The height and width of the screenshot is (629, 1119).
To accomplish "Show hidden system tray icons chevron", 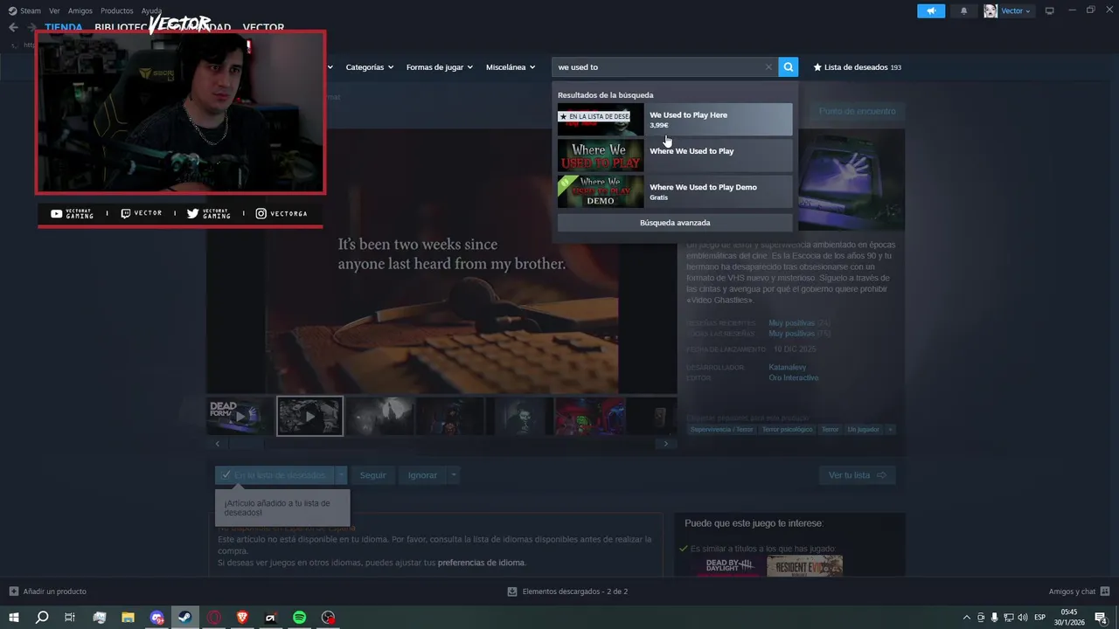I will point(966,618).
